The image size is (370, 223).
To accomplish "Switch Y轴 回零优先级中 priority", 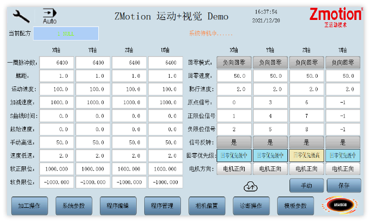I will [x=270, y=156].
